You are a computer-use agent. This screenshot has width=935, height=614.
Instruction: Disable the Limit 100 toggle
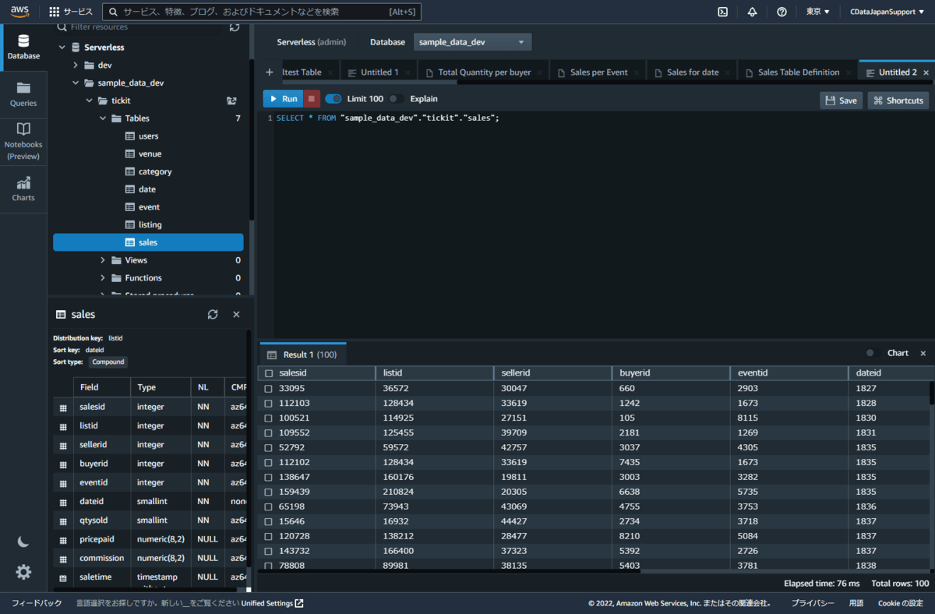point(333,99)
